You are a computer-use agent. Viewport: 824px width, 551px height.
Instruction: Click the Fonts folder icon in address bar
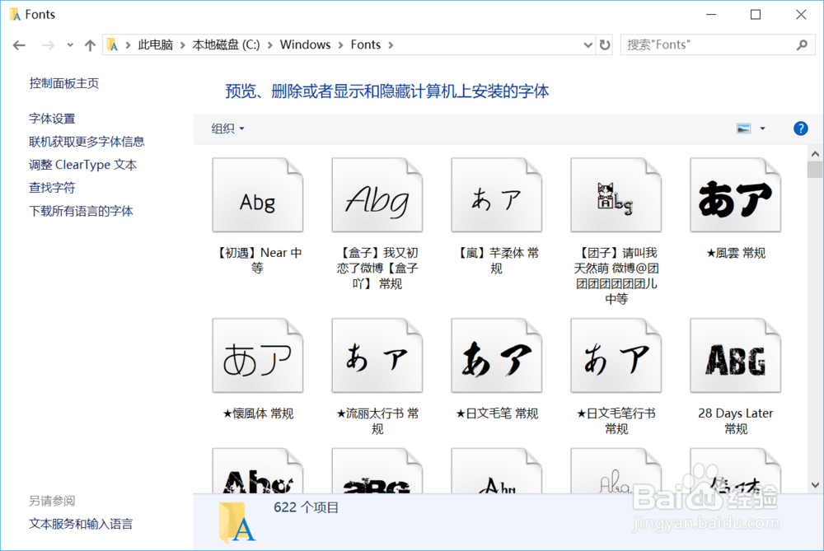(112, 44)
